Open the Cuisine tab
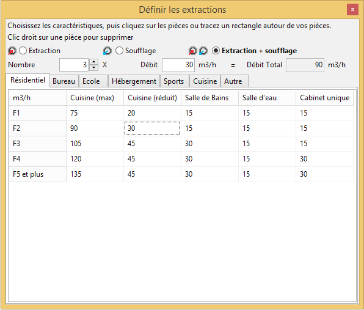 tap(205, 81)
